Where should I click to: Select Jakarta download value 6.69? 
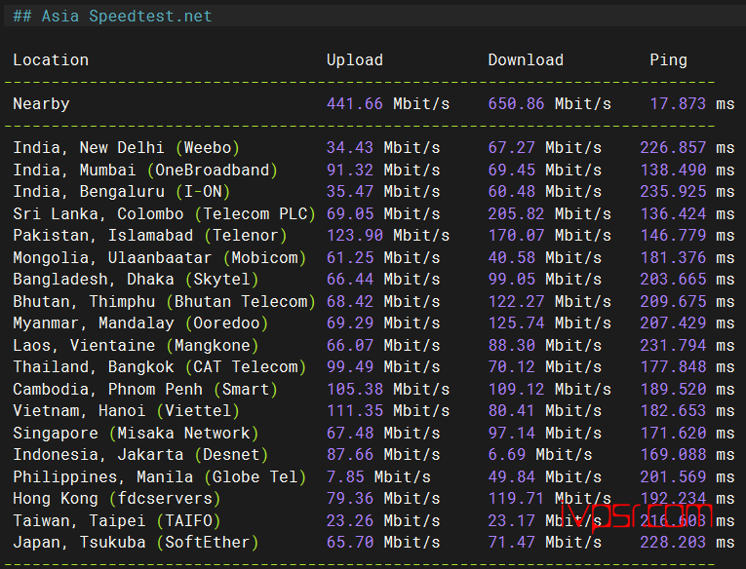point(507,454)
